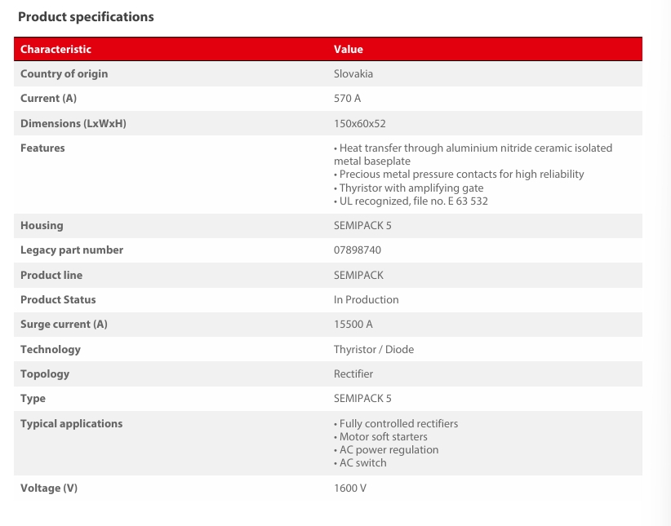Click the Slovakia value

(x=353, y=73)
